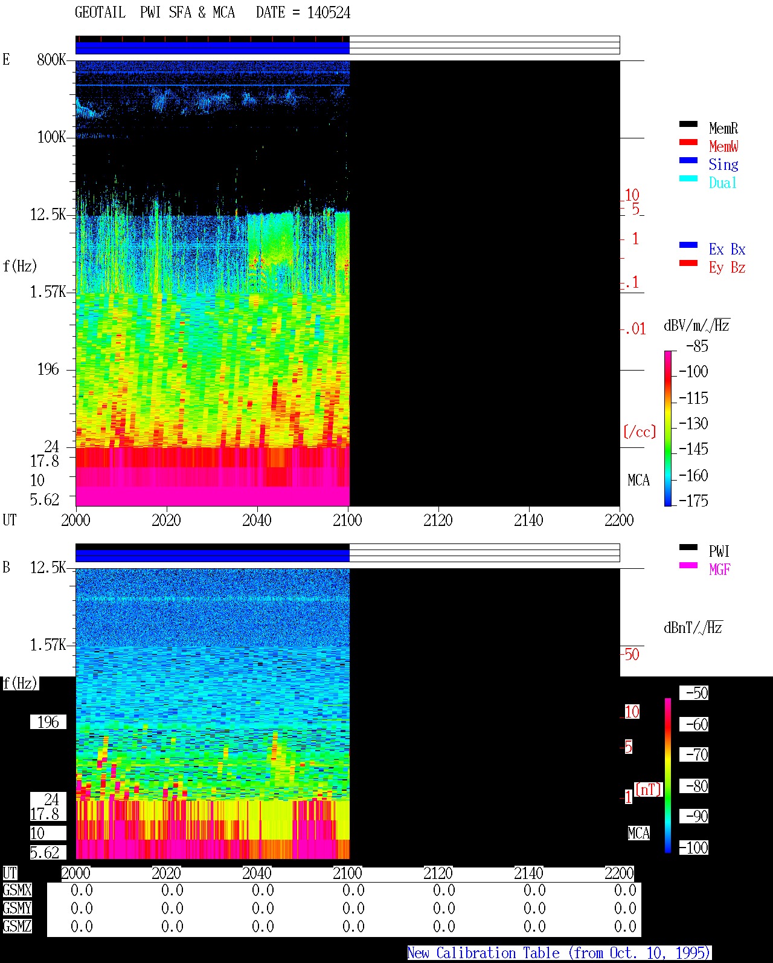Image resolution: width=773 pixels, height=963 pixels.
Task: Click the dBV/m/√Hz unit label
Action: click(x=697, y=325)
